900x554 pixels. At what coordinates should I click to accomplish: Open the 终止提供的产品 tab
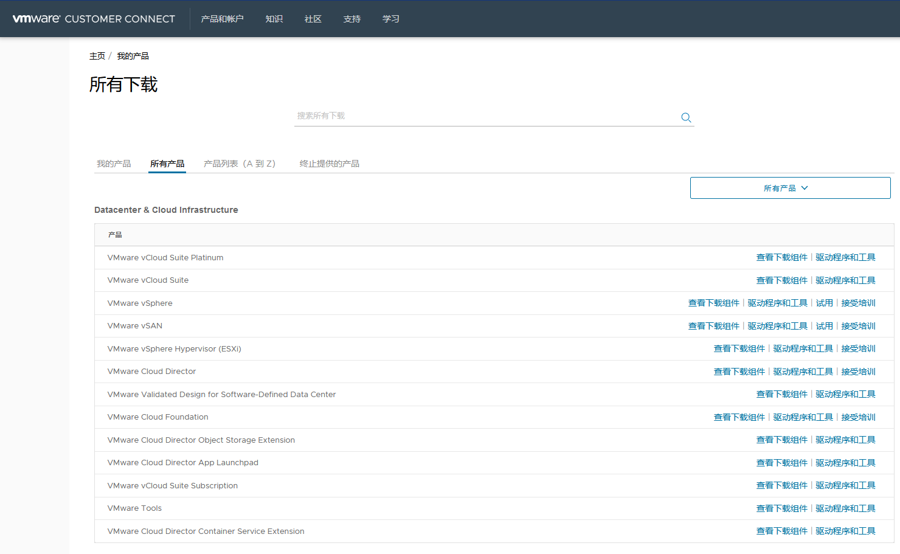click(x=329, y=164)
